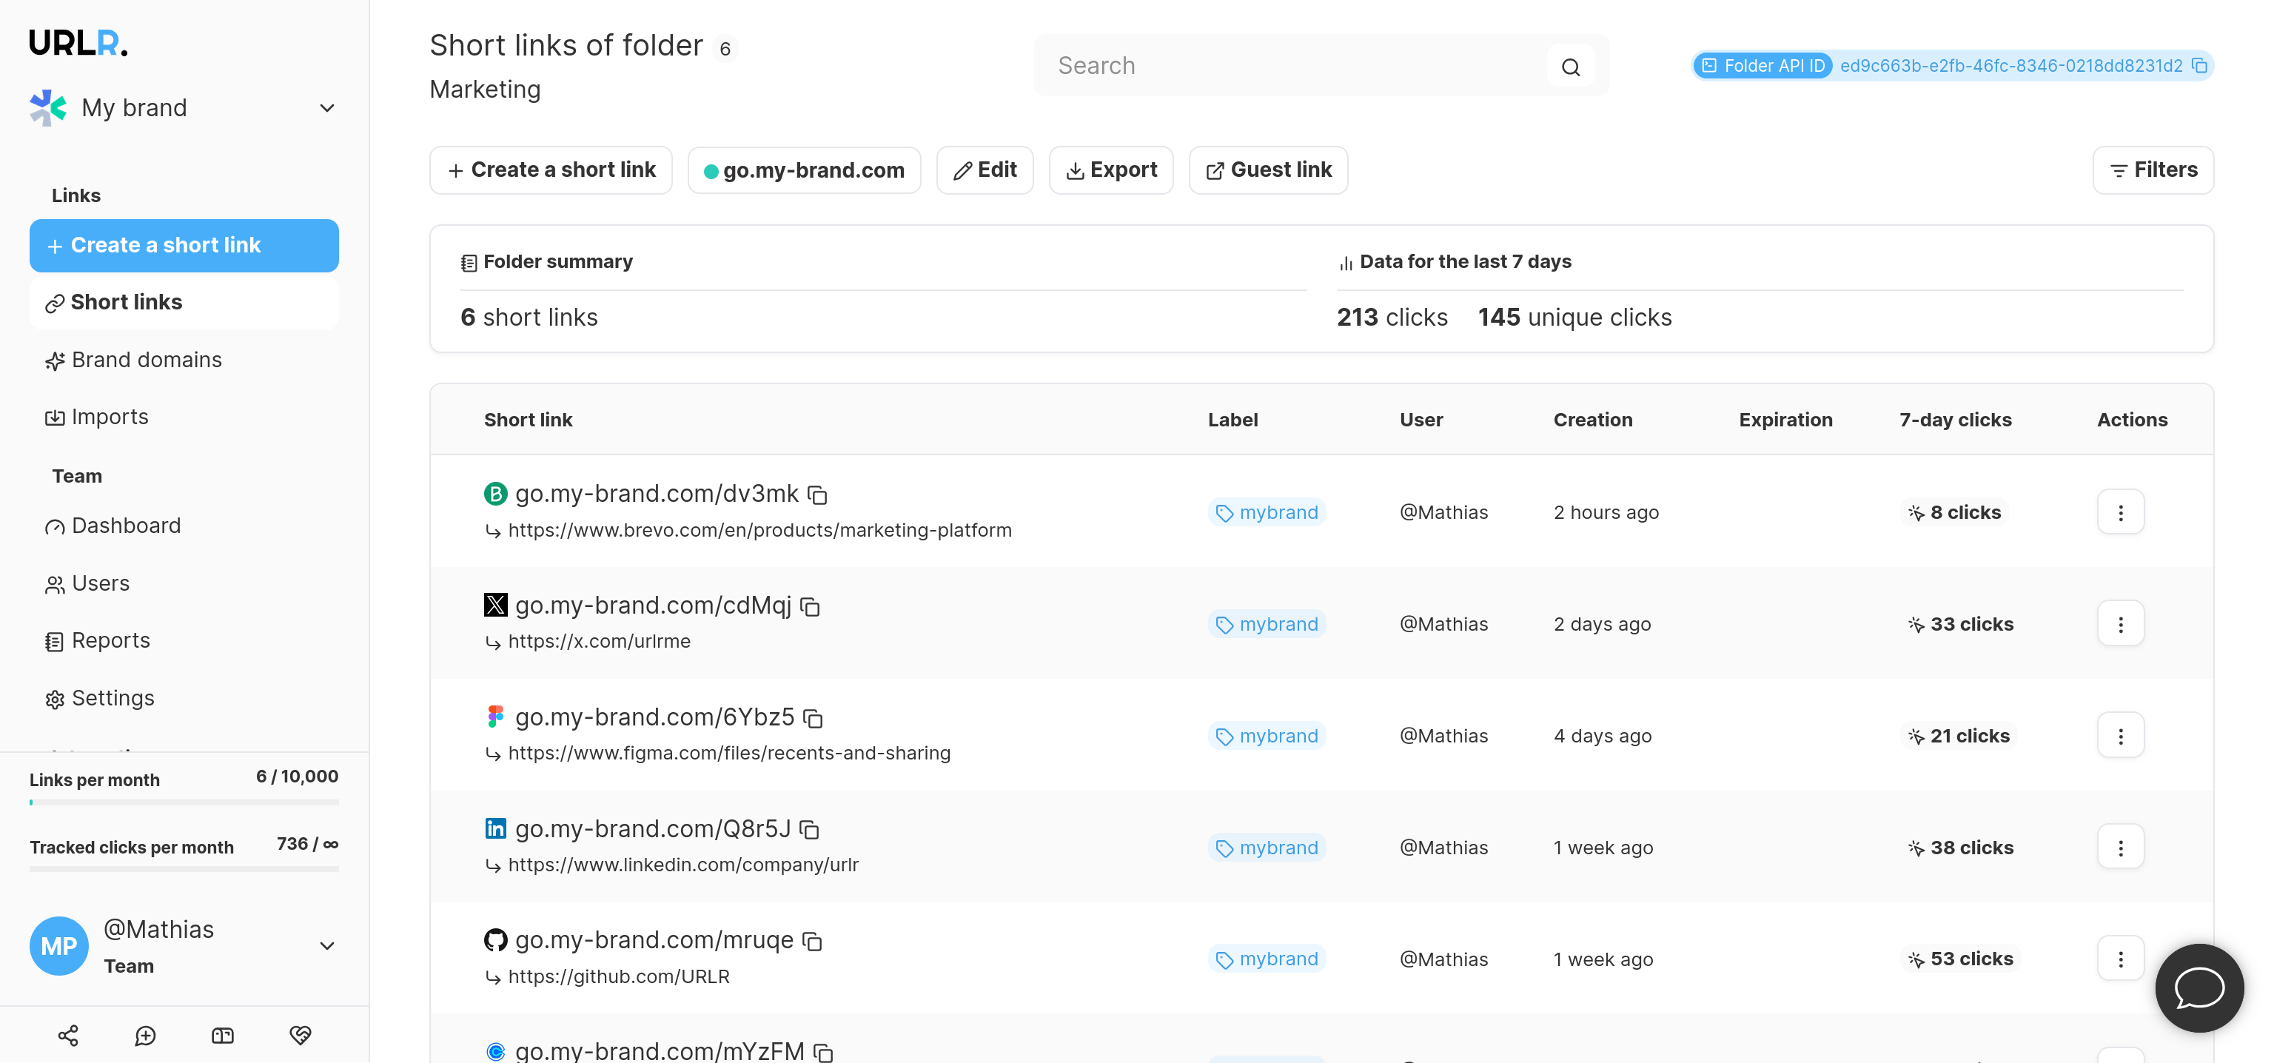Open actions menu for cdMqj link
Screen dimensions: 2274x1063
pos(2120,624)
